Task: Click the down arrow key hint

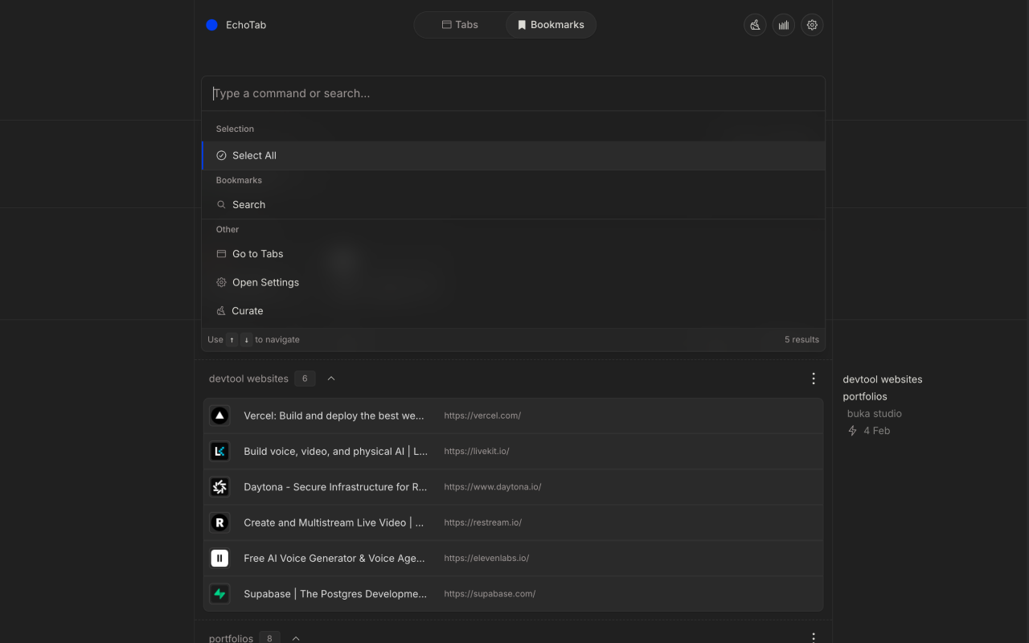Action: 247,339
